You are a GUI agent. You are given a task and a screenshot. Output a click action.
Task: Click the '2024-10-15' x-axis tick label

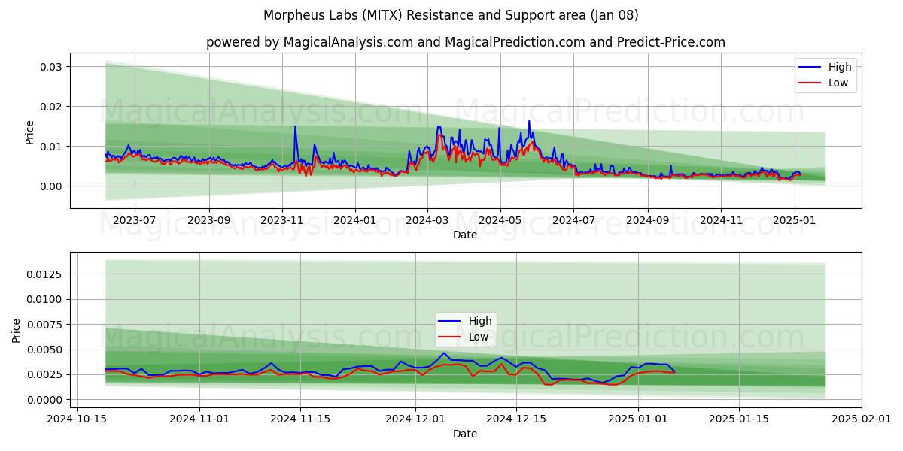coord(77,419)
